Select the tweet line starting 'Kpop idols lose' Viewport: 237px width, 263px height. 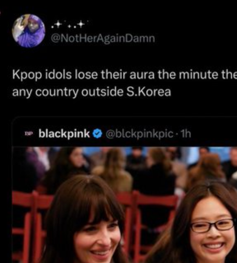pyautogui.click(x=125, y=75)
